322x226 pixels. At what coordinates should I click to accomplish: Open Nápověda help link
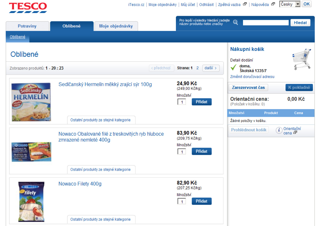coord(260,5)
